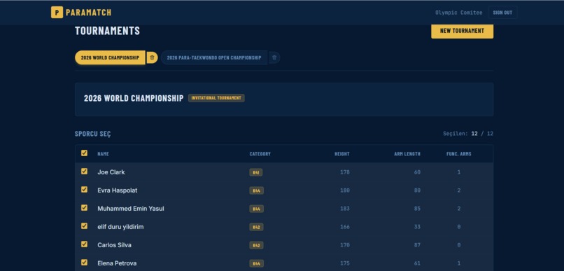Create a New Tournament

tap(463, 31)
